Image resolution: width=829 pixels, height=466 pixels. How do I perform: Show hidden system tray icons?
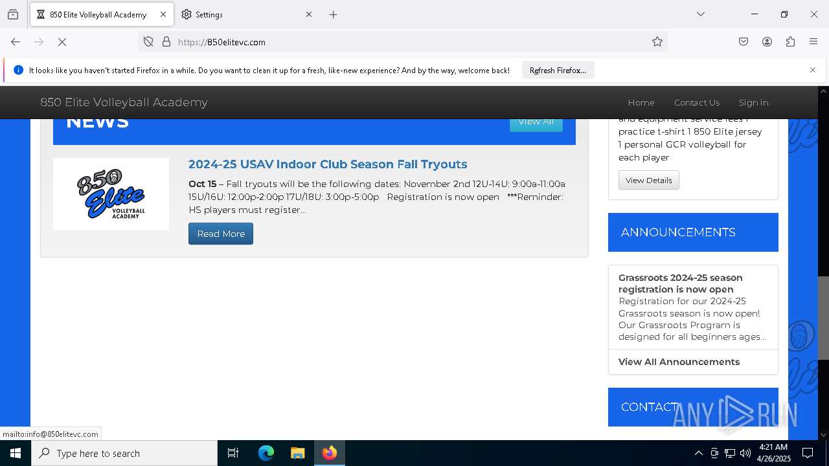pos(698,453)
